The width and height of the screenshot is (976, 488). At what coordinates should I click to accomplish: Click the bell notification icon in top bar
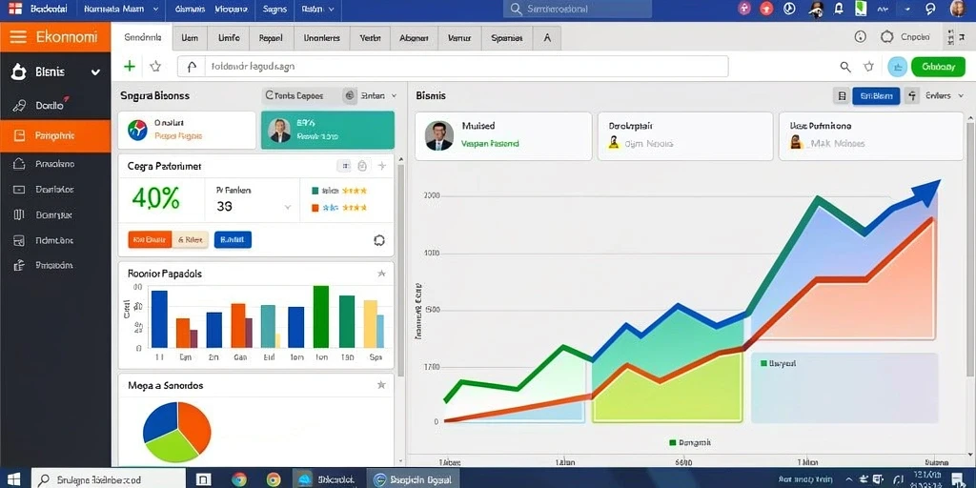839,9
